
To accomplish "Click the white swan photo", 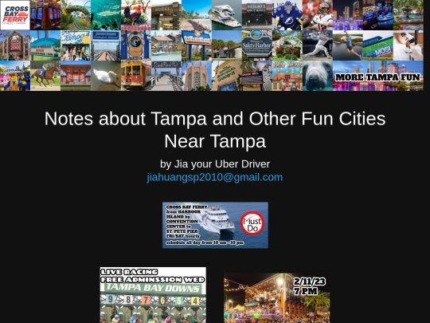I will click(106, 76).
